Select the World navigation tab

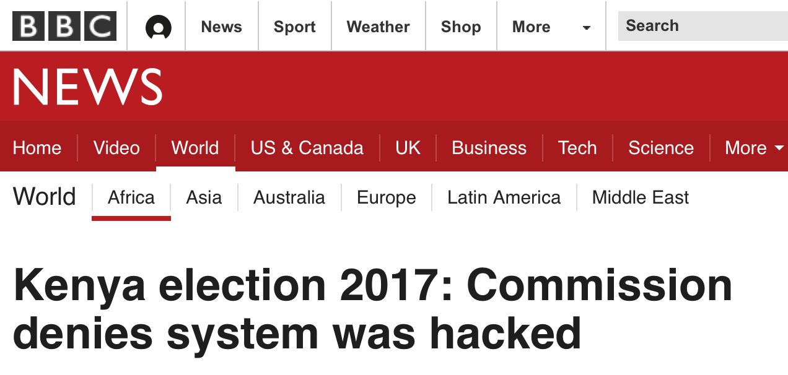click(x=195, y=149)
